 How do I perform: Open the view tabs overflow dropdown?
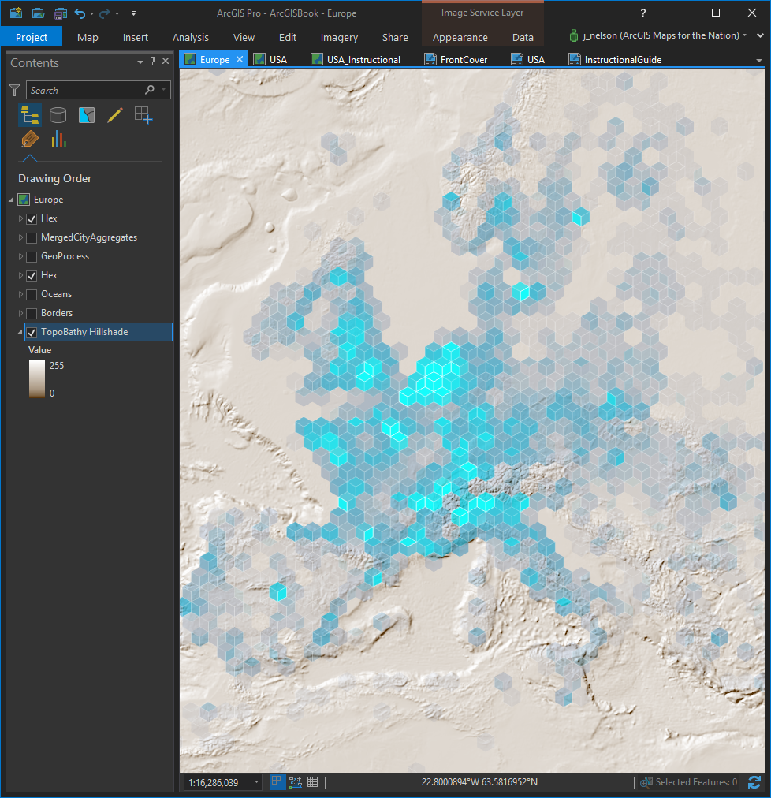tap(759, 60)
